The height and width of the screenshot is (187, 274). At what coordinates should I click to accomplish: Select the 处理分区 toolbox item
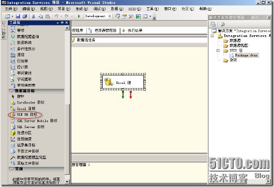point(21,133)
